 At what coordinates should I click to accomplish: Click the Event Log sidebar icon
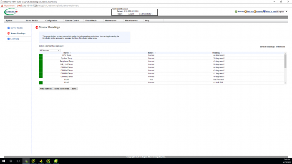(x=9, y=39)
